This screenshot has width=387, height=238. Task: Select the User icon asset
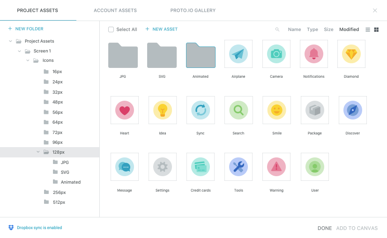click(x=315, y=167)
